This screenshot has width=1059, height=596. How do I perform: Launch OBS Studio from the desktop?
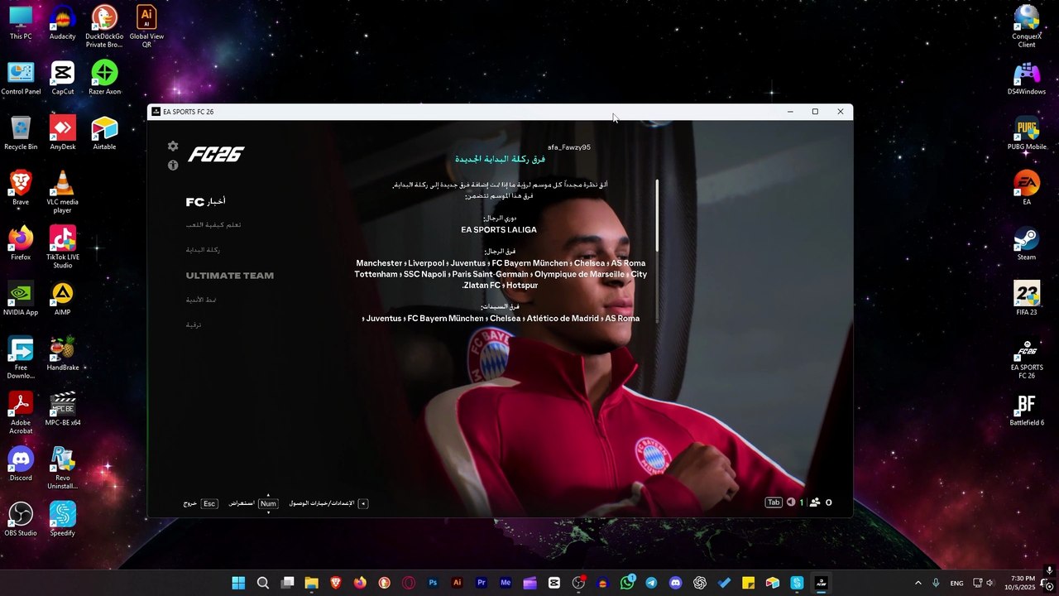tap(21, 520)
